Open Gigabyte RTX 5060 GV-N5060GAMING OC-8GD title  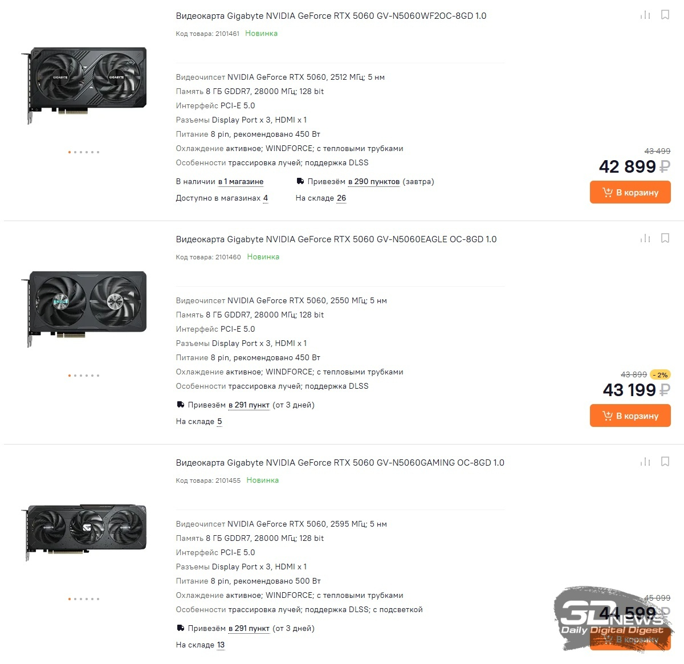point(340,463)
